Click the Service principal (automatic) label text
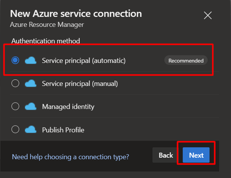The image size is (231, 178). click(84, 61)
